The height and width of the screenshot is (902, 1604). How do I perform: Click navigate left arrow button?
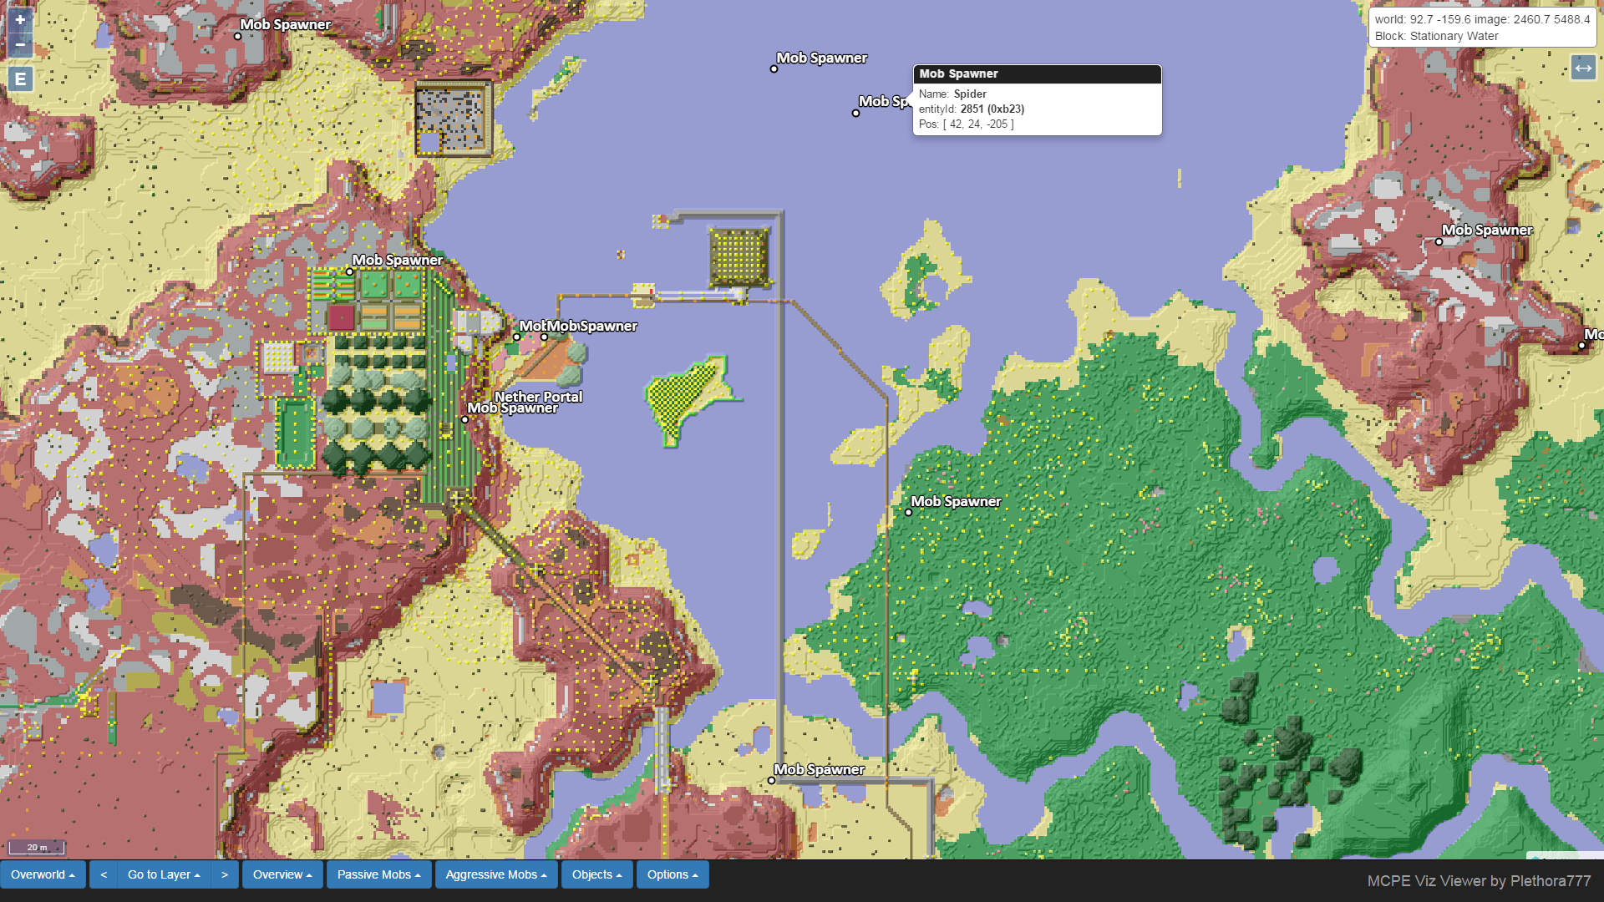point(104,874)
